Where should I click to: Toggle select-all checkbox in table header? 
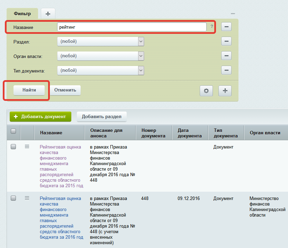click(x=13, y=131)
